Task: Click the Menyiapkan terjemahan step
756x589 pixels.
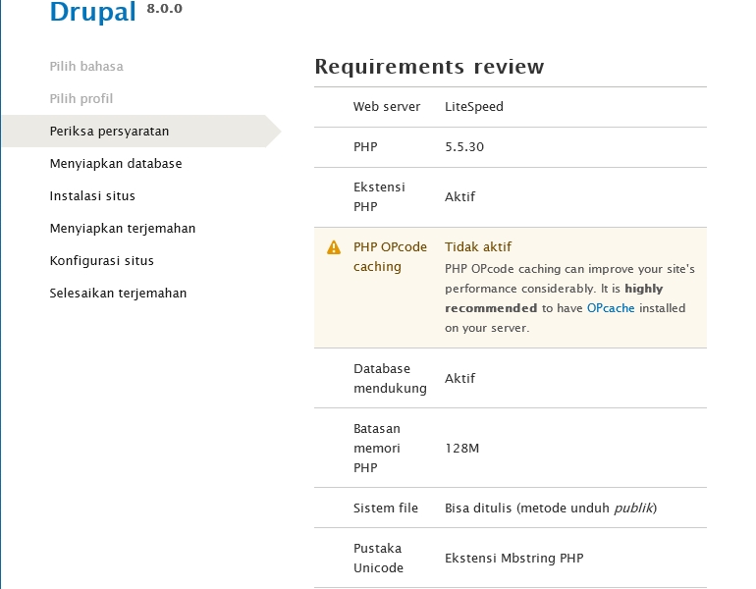Action: [x=123, y=229]
